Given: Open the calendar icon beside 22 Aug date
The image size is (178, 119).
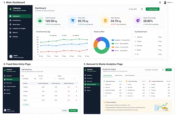Looking at the screenshot, I should 142,9.
